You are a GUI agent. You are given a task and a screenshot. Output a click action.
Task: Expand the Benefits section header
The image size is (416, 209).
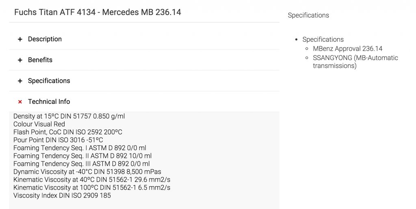click(x=40, y=60)
